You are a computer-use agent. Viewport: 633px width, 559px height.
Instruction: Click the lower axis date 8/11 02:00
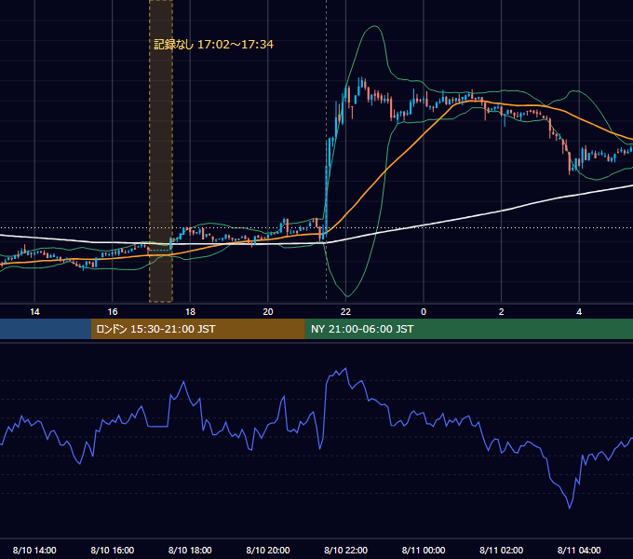[502, 550]
